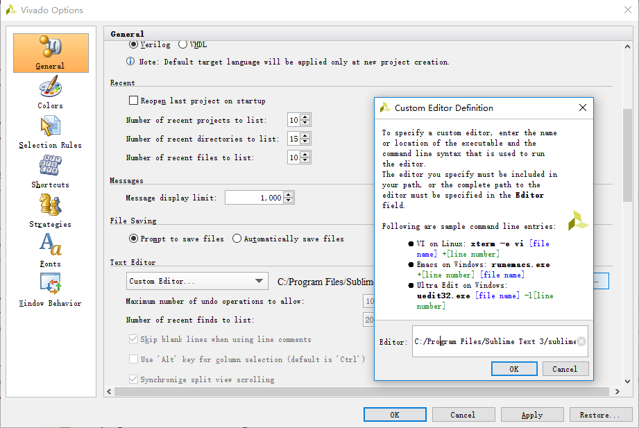Click the browse ... button beside editor path
This screenshot has height=428, width=639.
point(601,281)
